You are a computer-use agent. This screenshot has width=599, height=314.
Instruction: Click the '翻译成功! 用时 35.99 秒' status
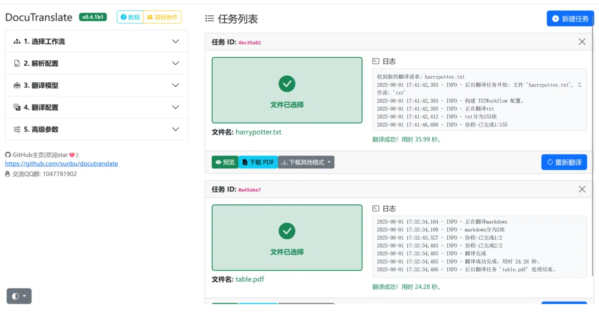click(406, 140)
